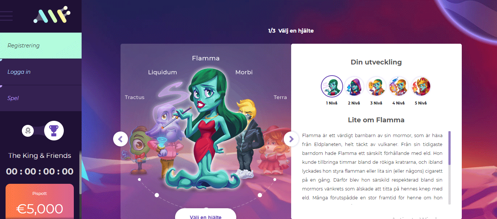The height and width of the screenshot is (219, 497).
Task: Select the 4 Nivå fire avatar
Action: point(398,86)
